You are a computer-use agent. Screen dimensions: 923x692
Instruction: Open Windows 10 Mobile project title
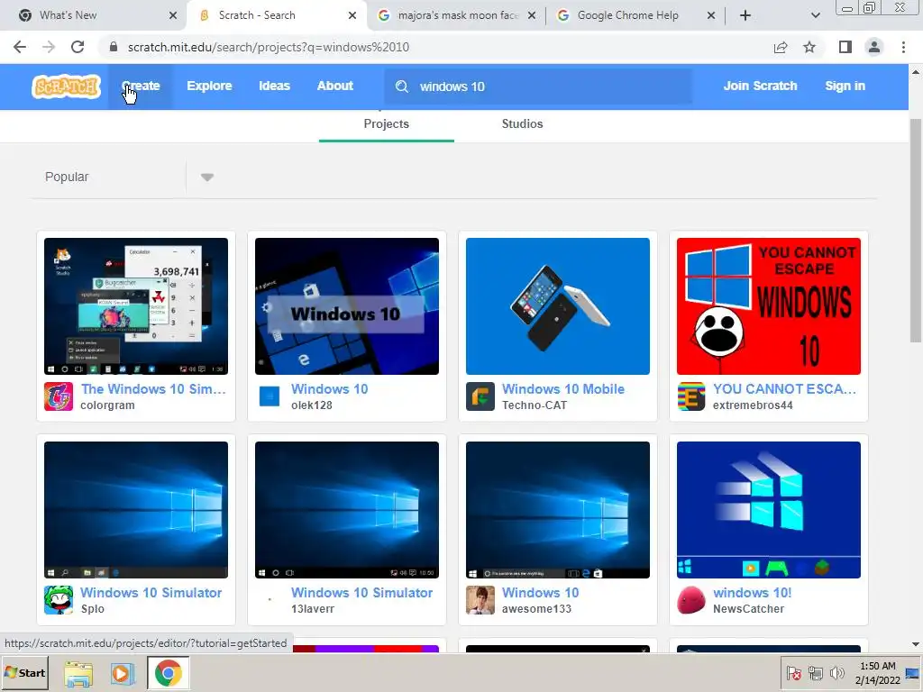562,389
